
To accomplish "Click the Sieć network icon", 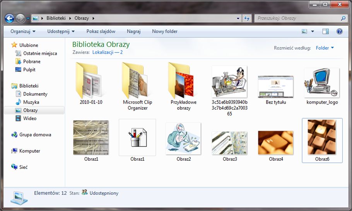I will (x=14, y=167).
